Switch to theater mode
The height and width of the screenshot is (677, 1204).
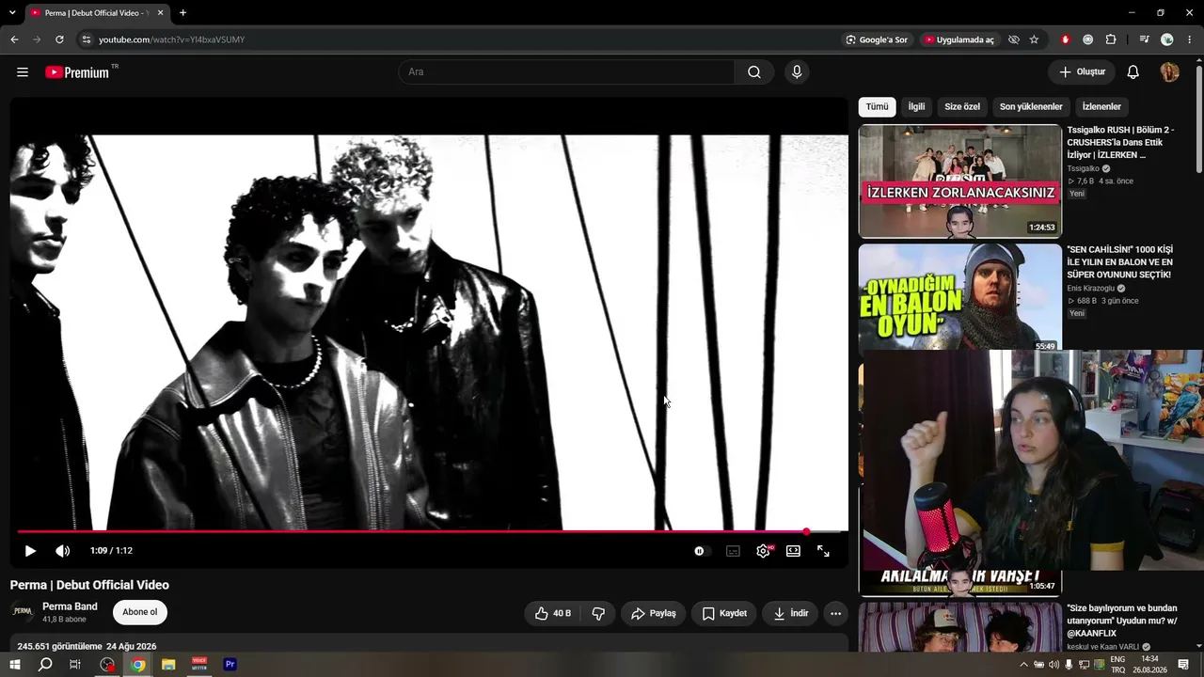pyautogui.click(x=793, y=551)
